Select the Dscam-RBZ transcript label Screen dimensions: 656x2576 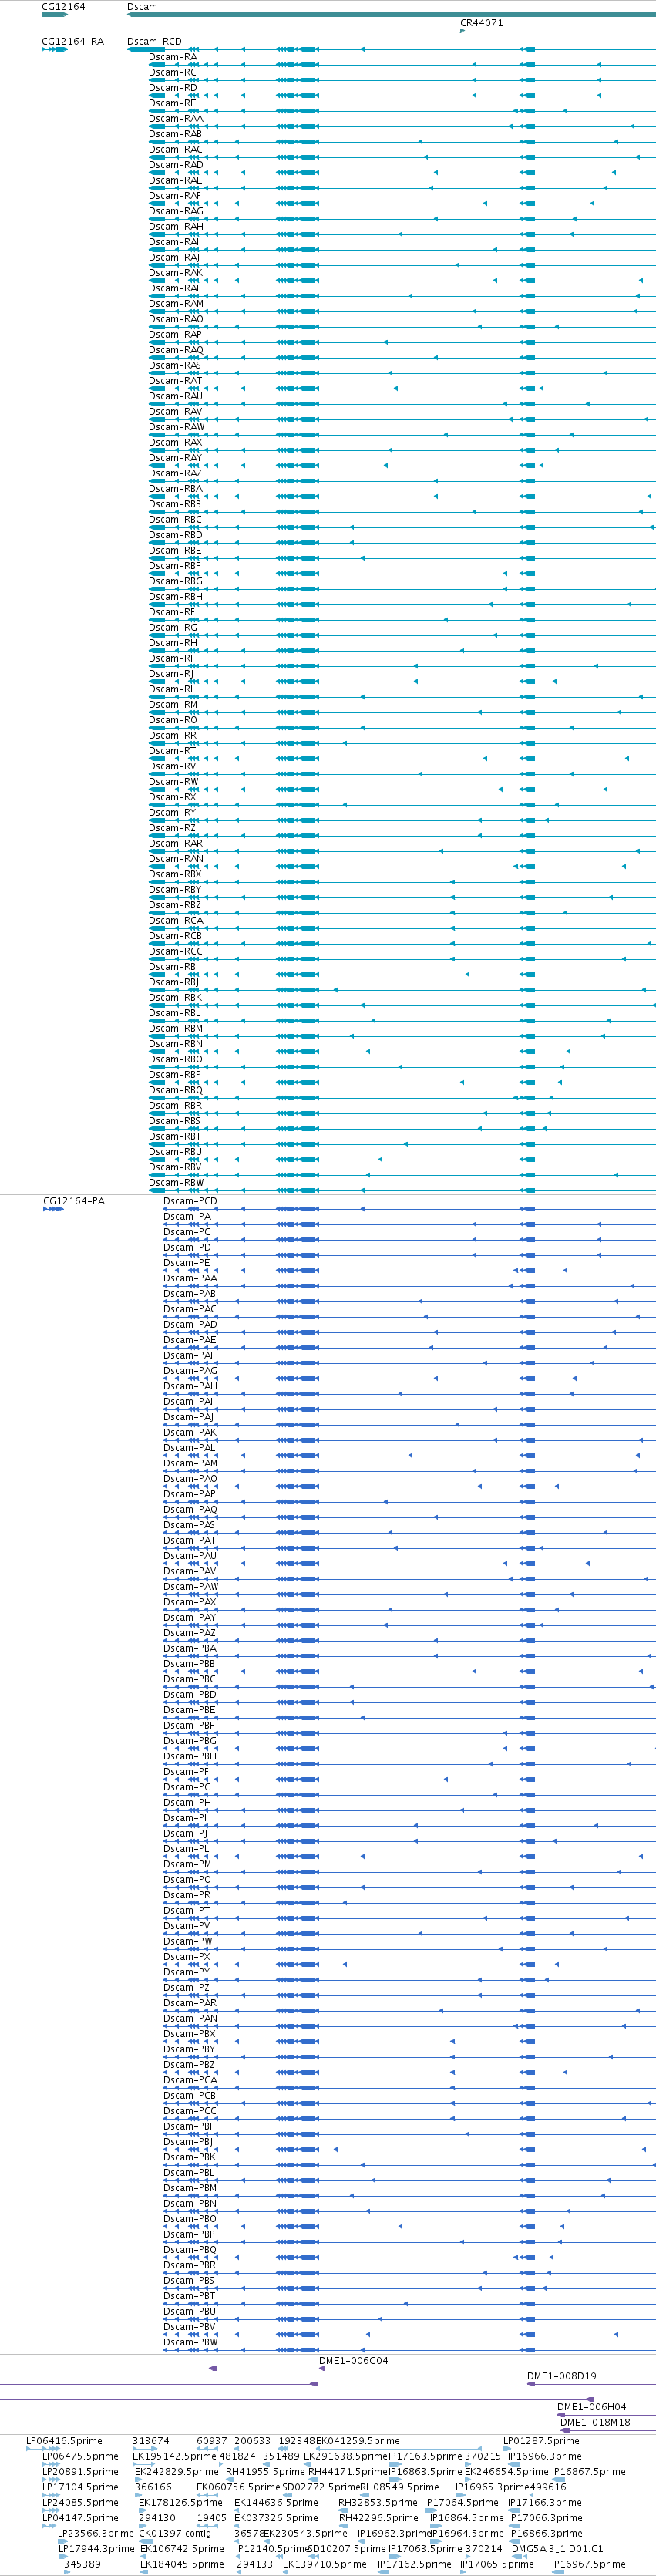coord(175,905)
